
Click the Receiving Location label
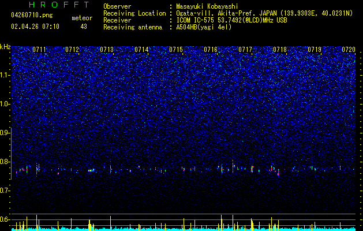pos(134,13)
